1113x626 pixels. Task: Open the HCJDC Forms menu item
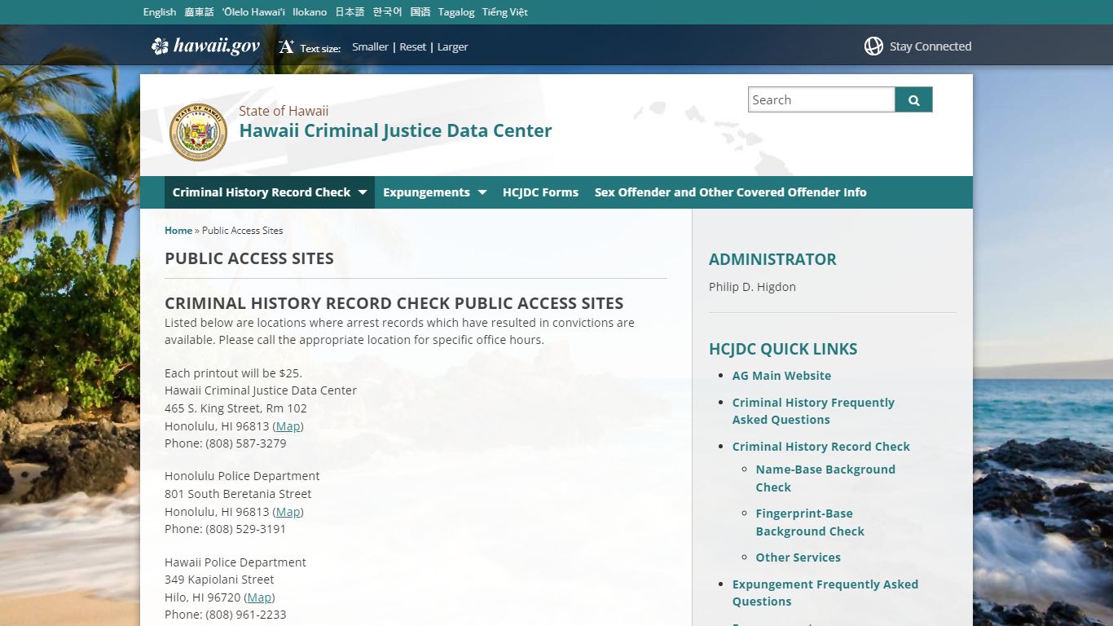pyautogui.click(x=540, y=192)
